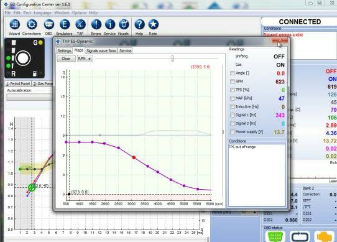Switch to the Service tab in TAP dialog
The height and width of the screenshot is (242, 337).
tap(126, 51)
